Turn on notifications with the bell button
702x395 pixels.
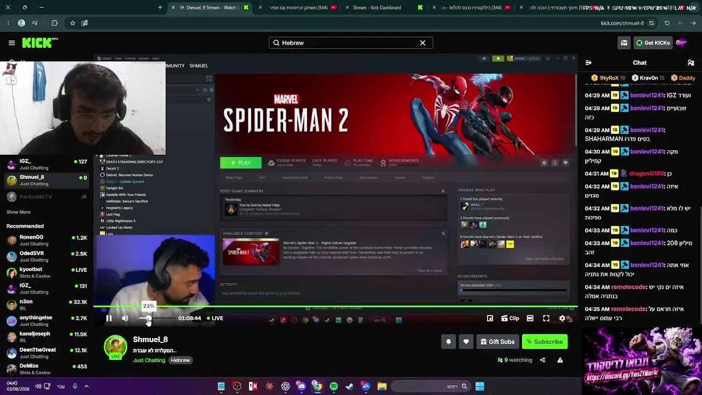point(449,342)
